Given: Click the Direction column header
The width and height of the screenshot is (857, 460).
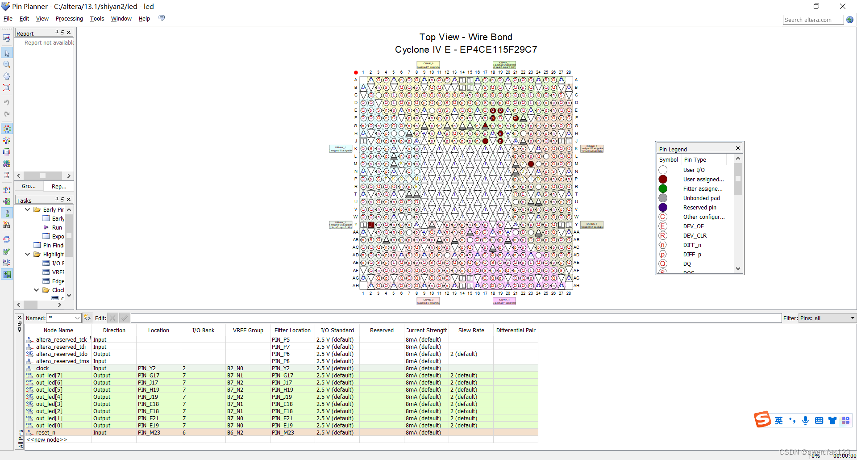Looking at the screenshot, I should pyautogui.click(x=114, y=330).
